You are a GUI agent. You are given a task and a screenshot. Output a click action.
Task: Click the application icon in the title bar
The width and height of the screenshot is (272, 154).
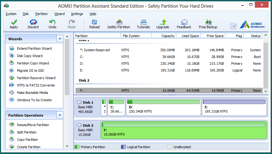pyautogui.click(x=6, y=6)
